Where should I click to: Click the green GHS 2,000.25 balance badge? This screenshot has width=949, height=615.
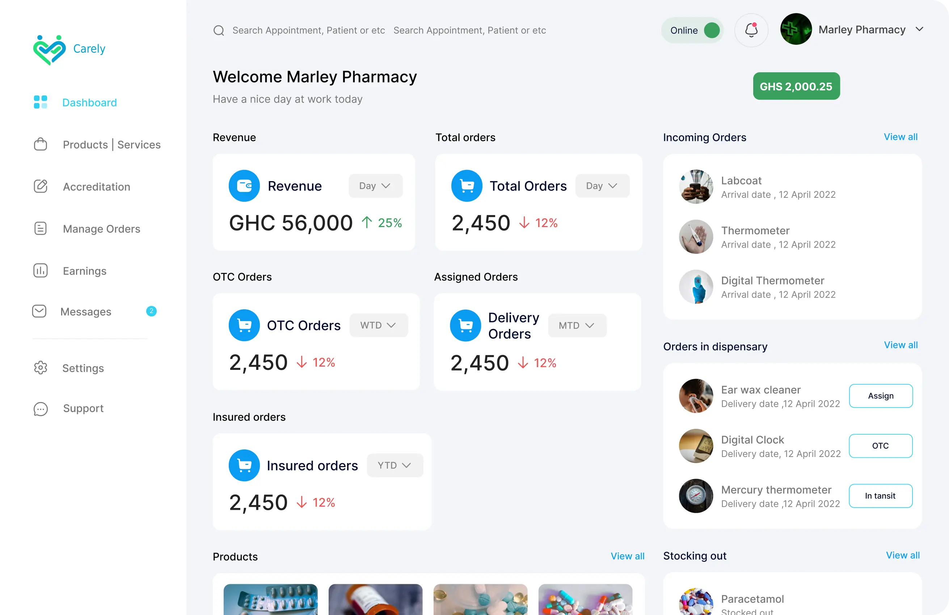[796, 86]
